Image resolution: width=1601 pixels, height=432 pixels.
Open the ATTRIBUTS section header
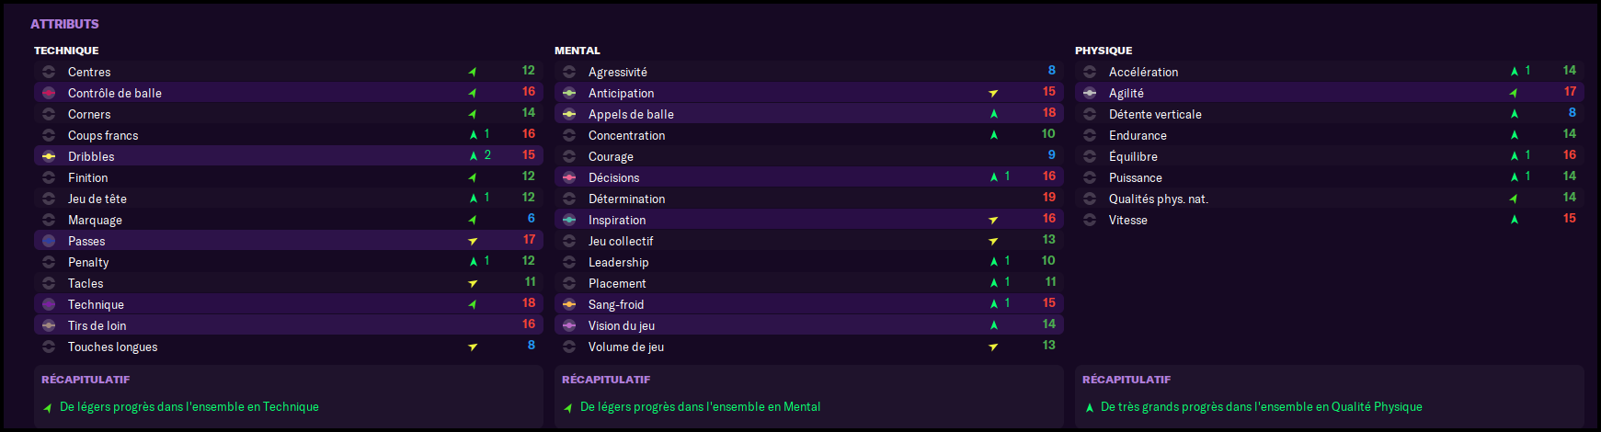(x=64, y=24)
